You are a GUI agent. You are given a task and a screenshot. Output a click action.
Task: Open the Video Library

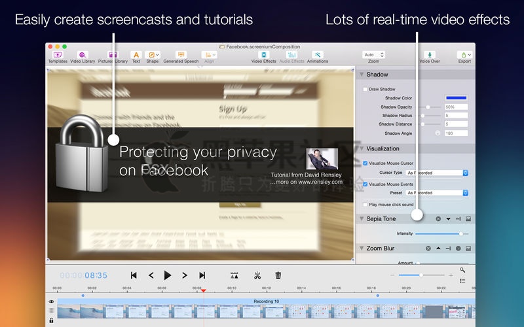click(83, 55)
